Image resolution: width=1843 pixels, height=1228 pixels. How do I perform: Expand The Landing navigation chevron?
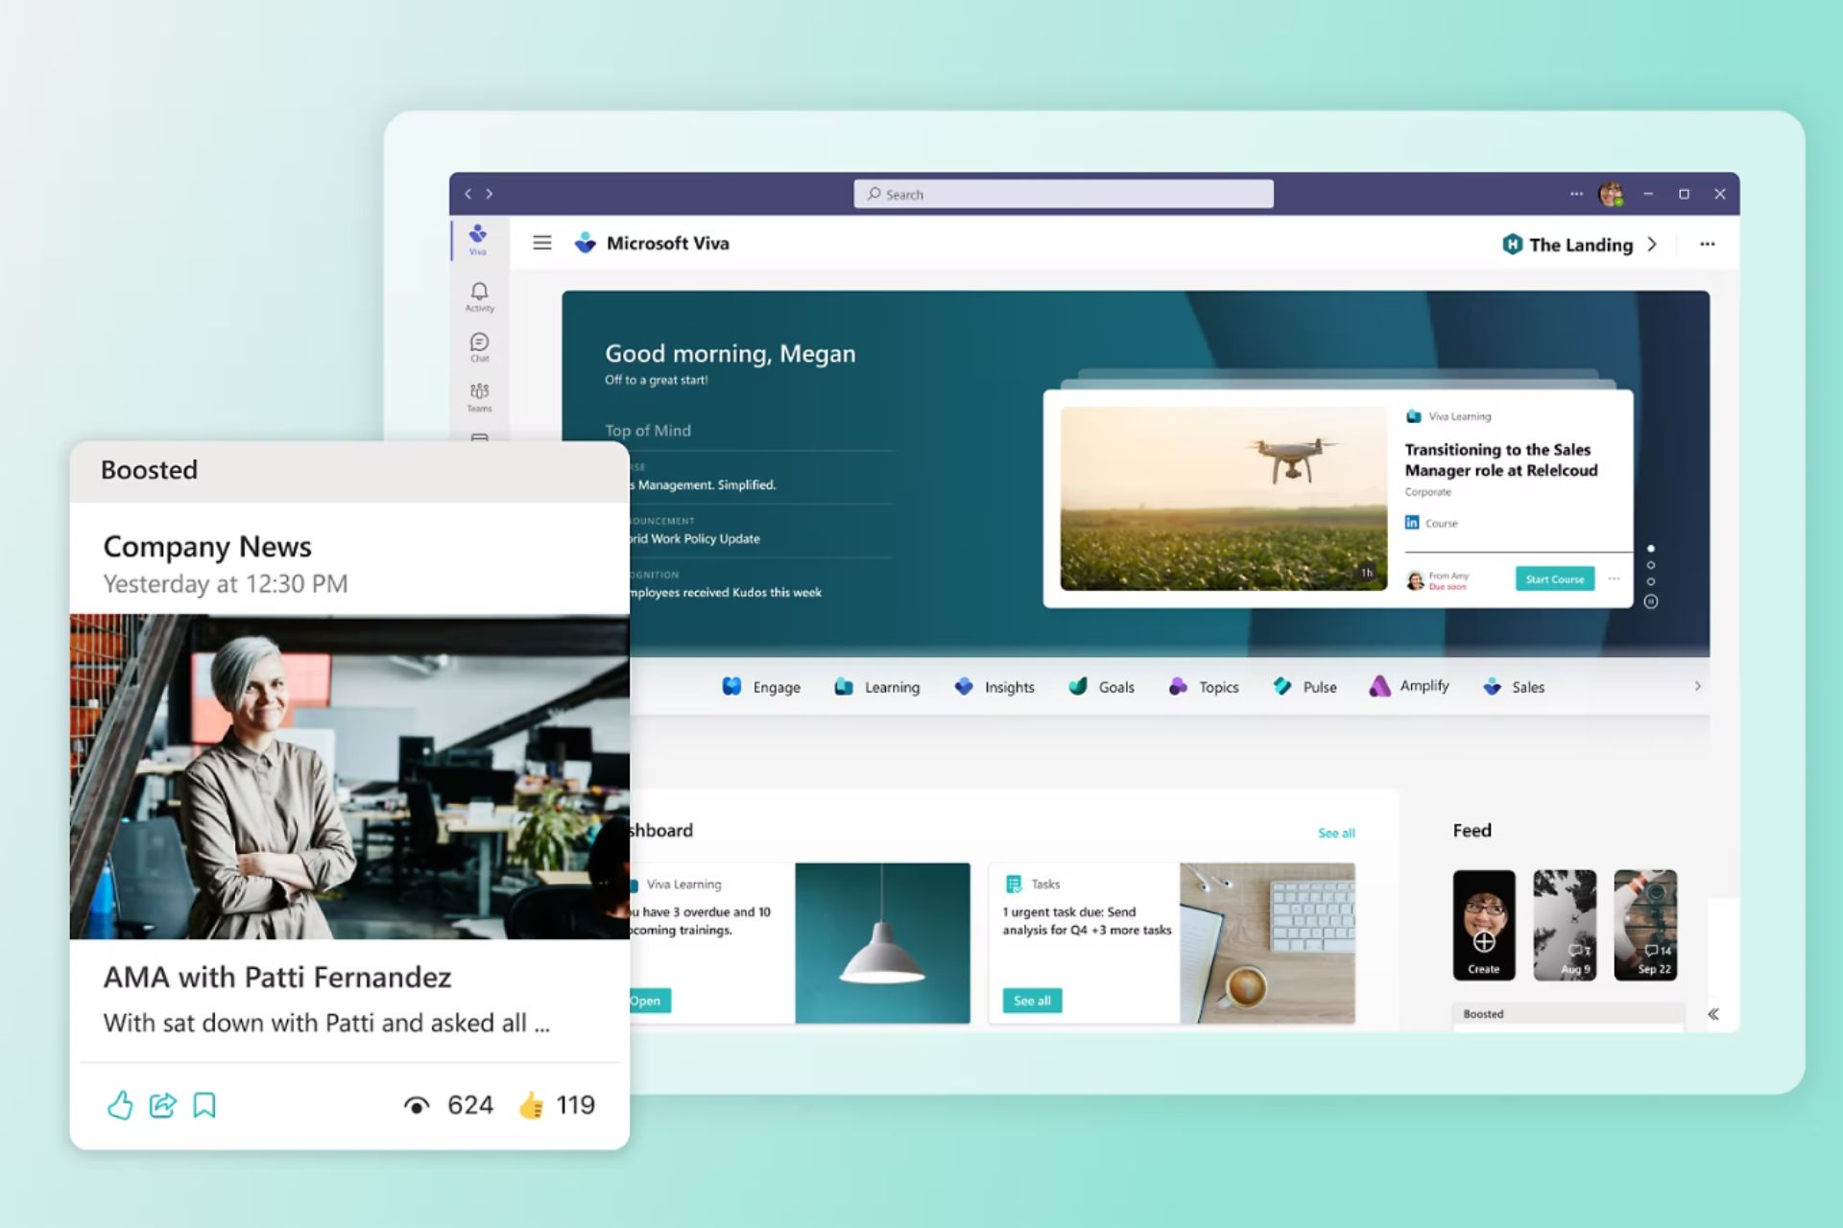coord(1651,244)
